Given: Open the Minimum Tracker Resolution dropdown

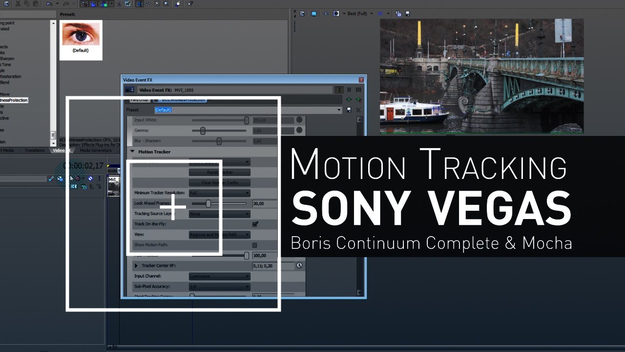Looking at the screenshot, I should pos(220,193).
